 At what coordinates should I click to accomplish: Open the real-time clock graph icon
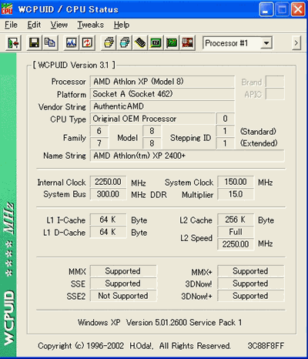pyautogui.click(x=72, y=43)
